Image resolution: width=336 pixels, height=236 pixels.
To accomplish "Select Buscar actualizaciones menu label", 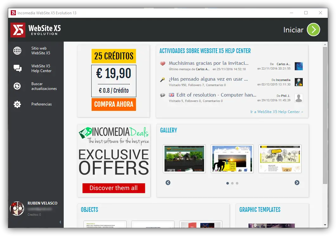I will [x=44, y=86].
